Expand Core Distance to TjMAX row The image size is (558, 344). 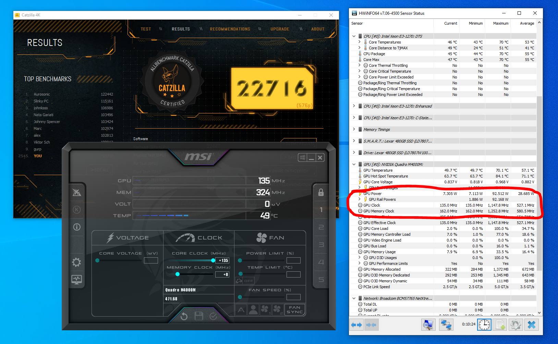pyautogui.click(x=359, y=48)
